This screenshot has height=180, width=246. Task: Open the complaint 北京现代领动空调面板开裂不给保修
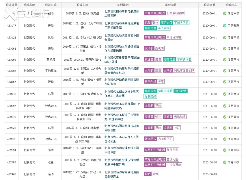tap(122, 150)
